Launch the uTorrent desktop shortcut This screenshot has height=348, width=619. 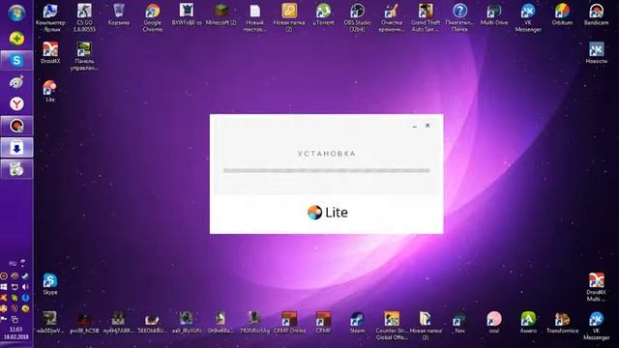[x=323, y=14]
